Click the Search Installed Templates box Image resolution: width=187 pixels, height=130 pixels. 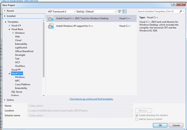click(x=158, y=11)
